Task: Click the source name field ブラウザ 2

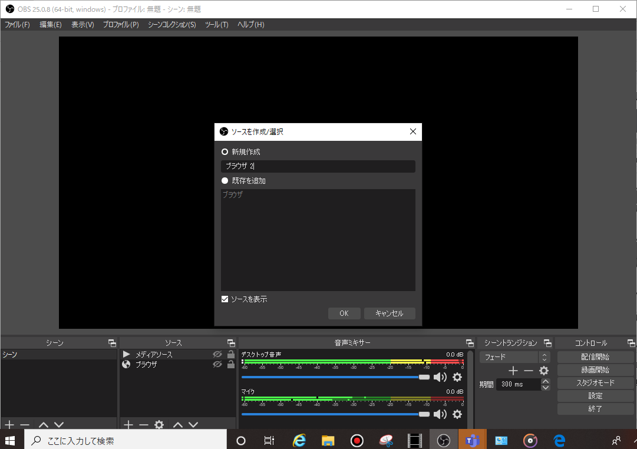Action: (x=318, y=166)
